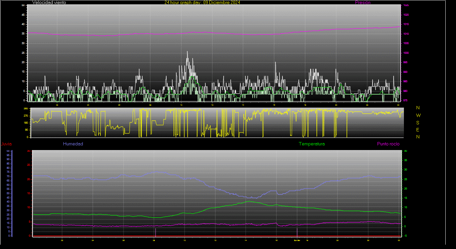Click the "Velocidad viento" graph label
456x249 pixels.
tap(49, 2)
